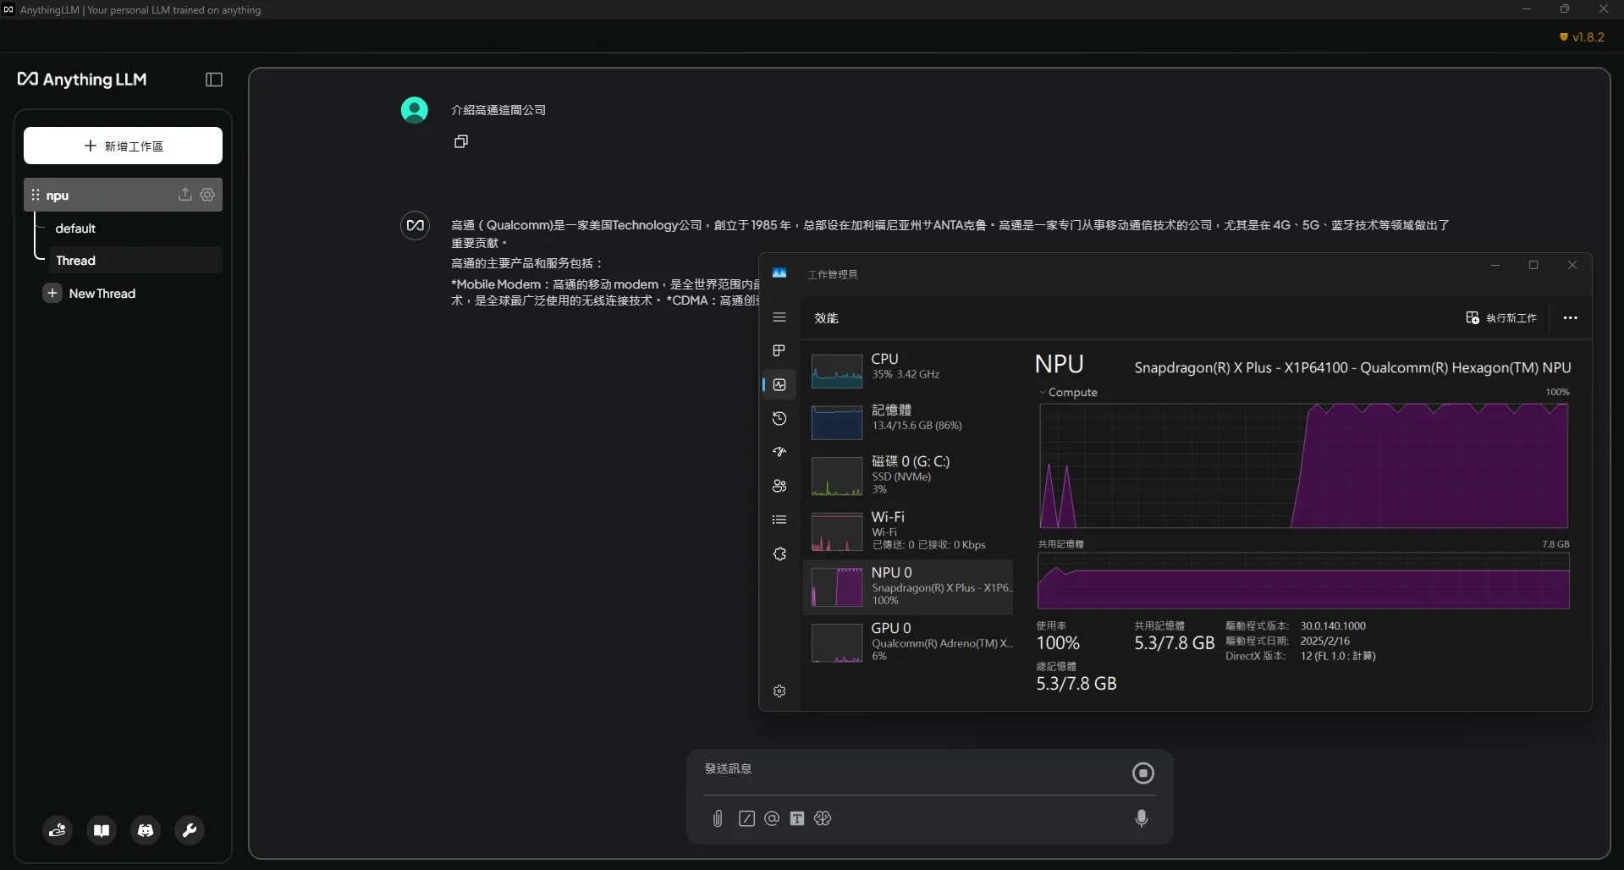Open text size icon in prompt bar

click(x=797, y=818)
